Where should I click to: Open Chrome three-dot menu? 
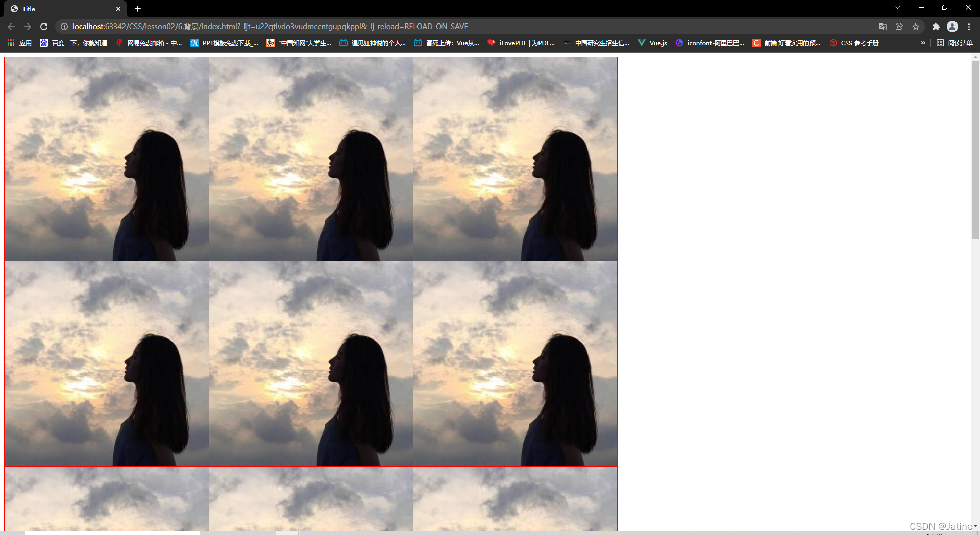click(969, 27)
